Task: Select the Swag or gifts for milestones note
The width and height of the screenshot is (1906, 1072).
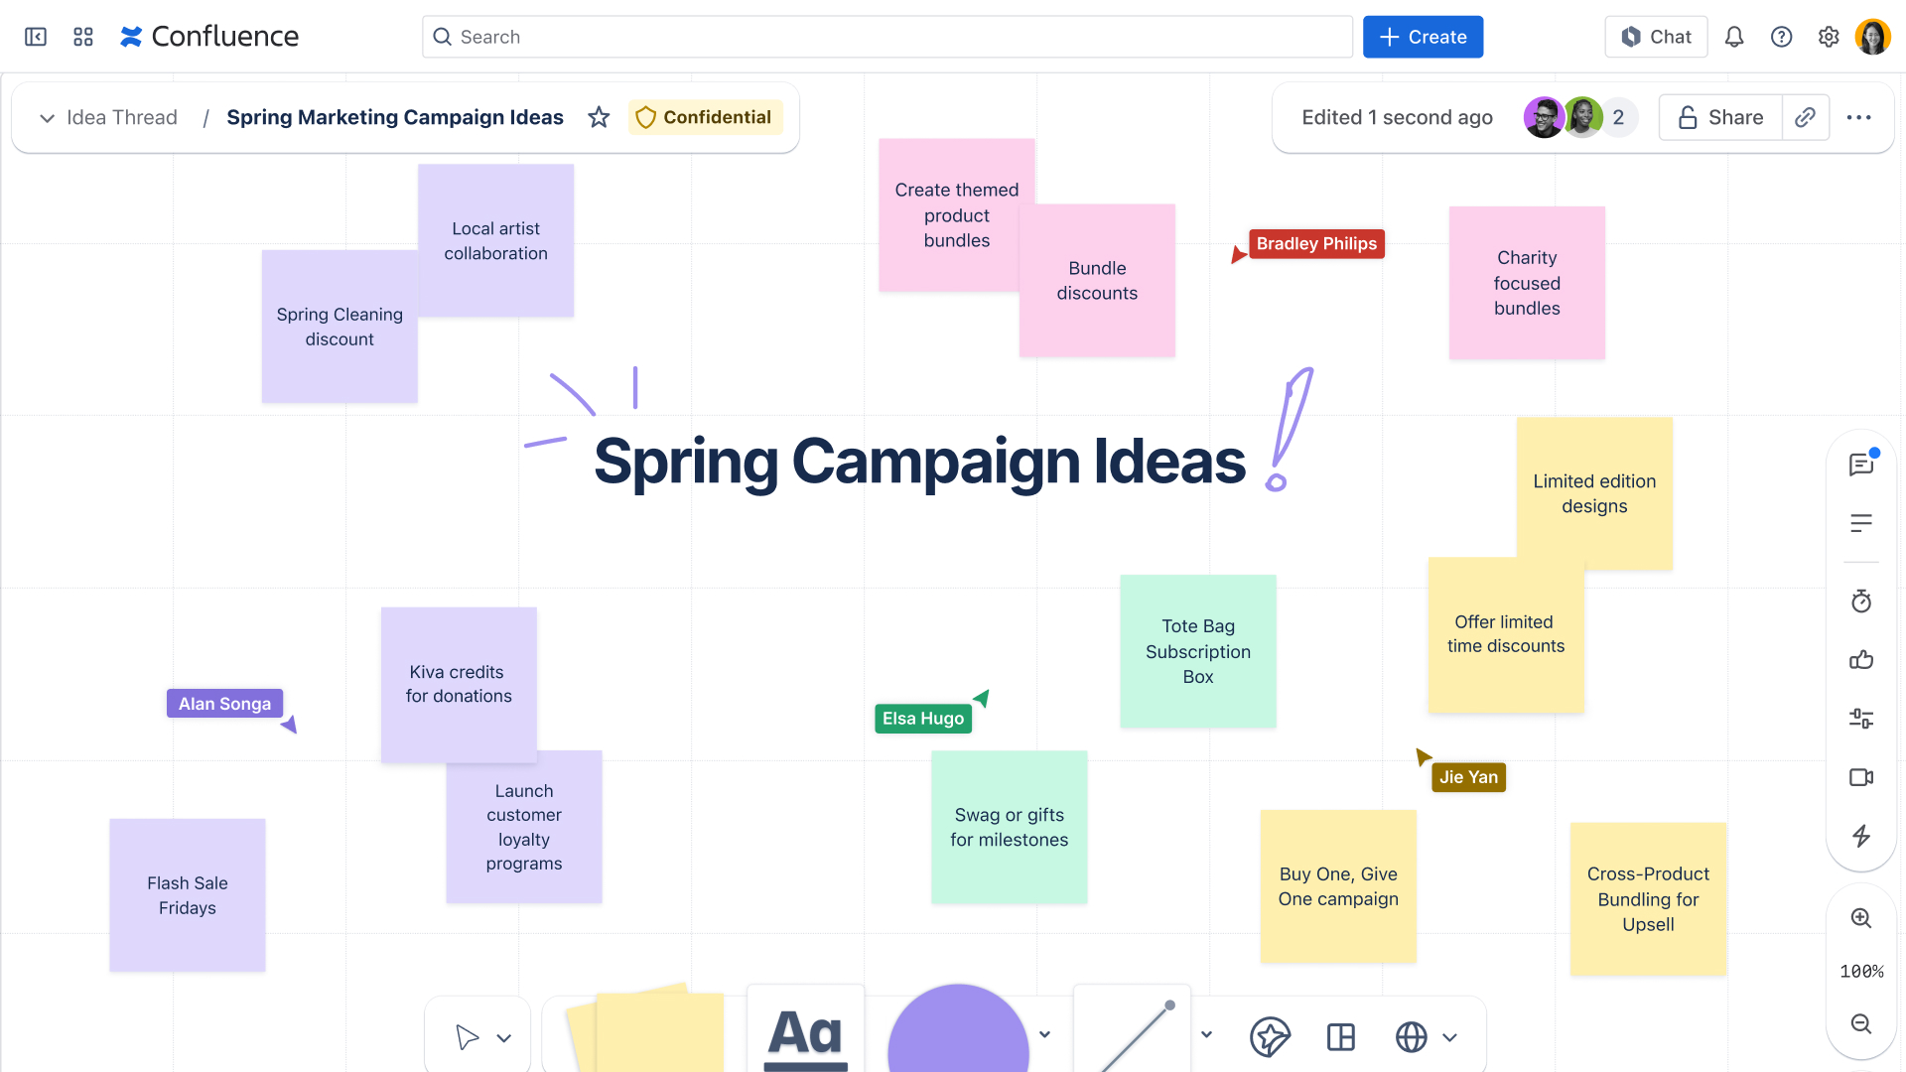Action: click(1010, 827)
